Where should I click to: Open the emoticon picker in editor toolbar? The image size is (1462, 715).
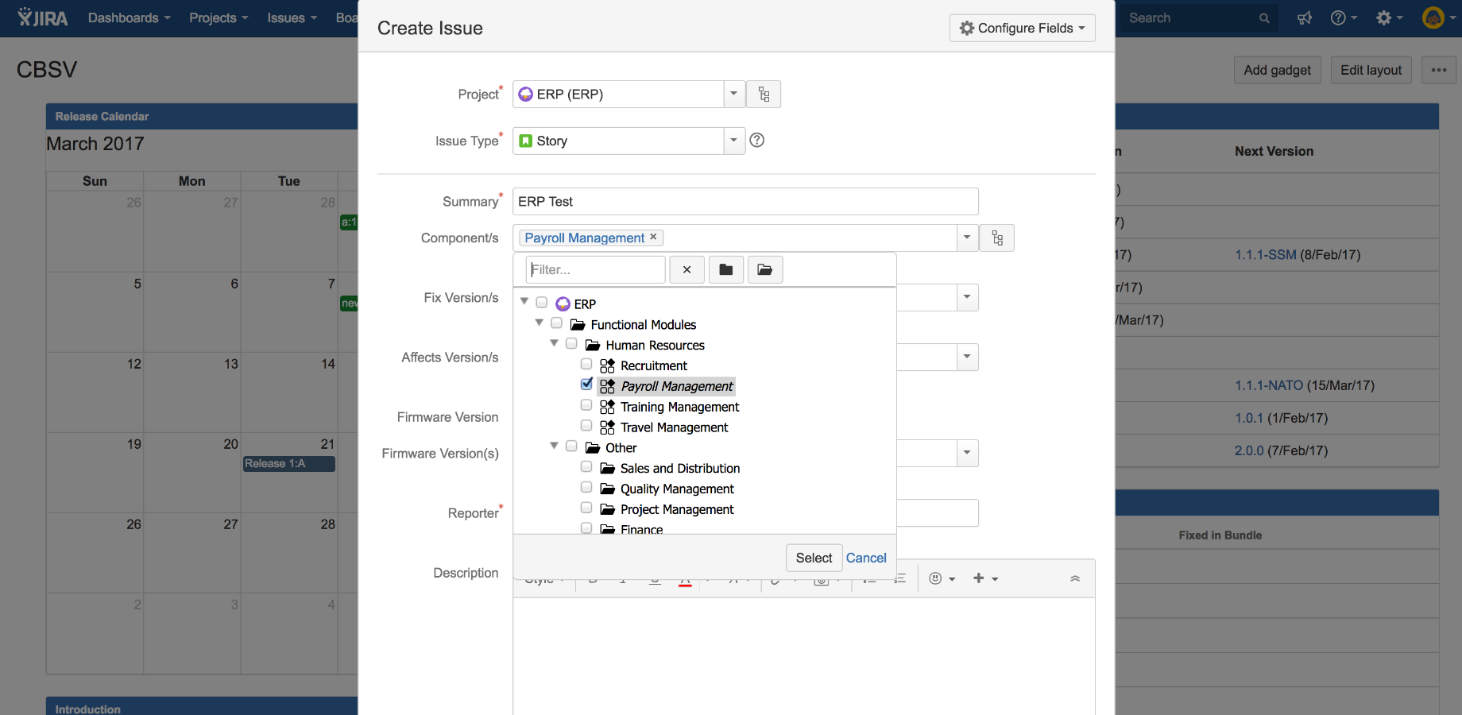[x=941, y=578]
